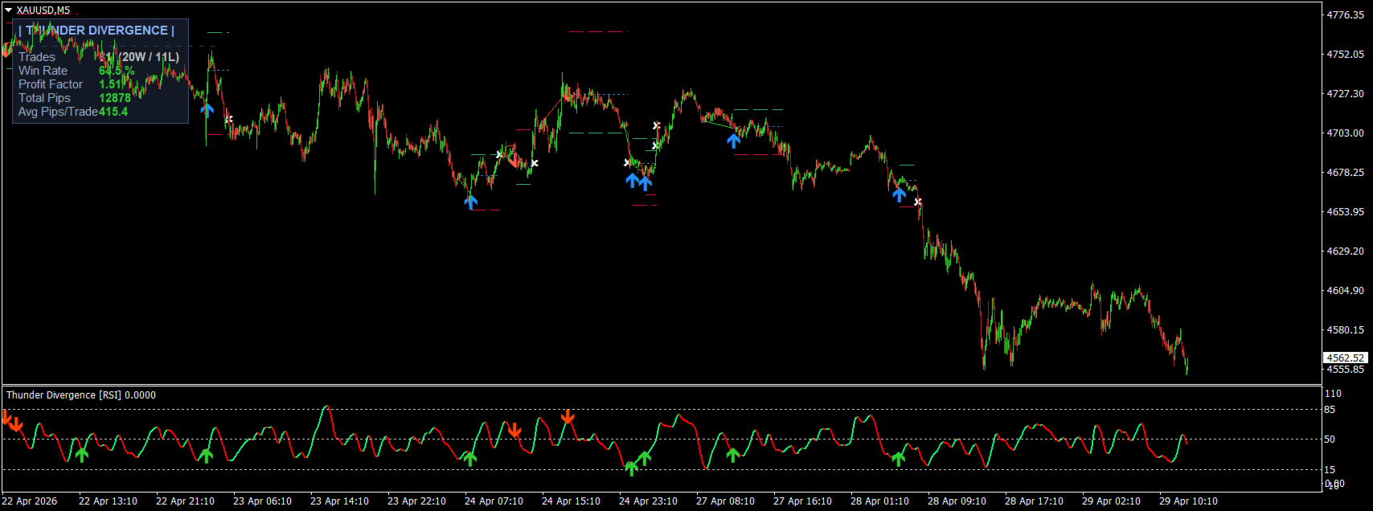Click the Win Rate value 64.5 %
1373x511 pixels.
[117, 71]
